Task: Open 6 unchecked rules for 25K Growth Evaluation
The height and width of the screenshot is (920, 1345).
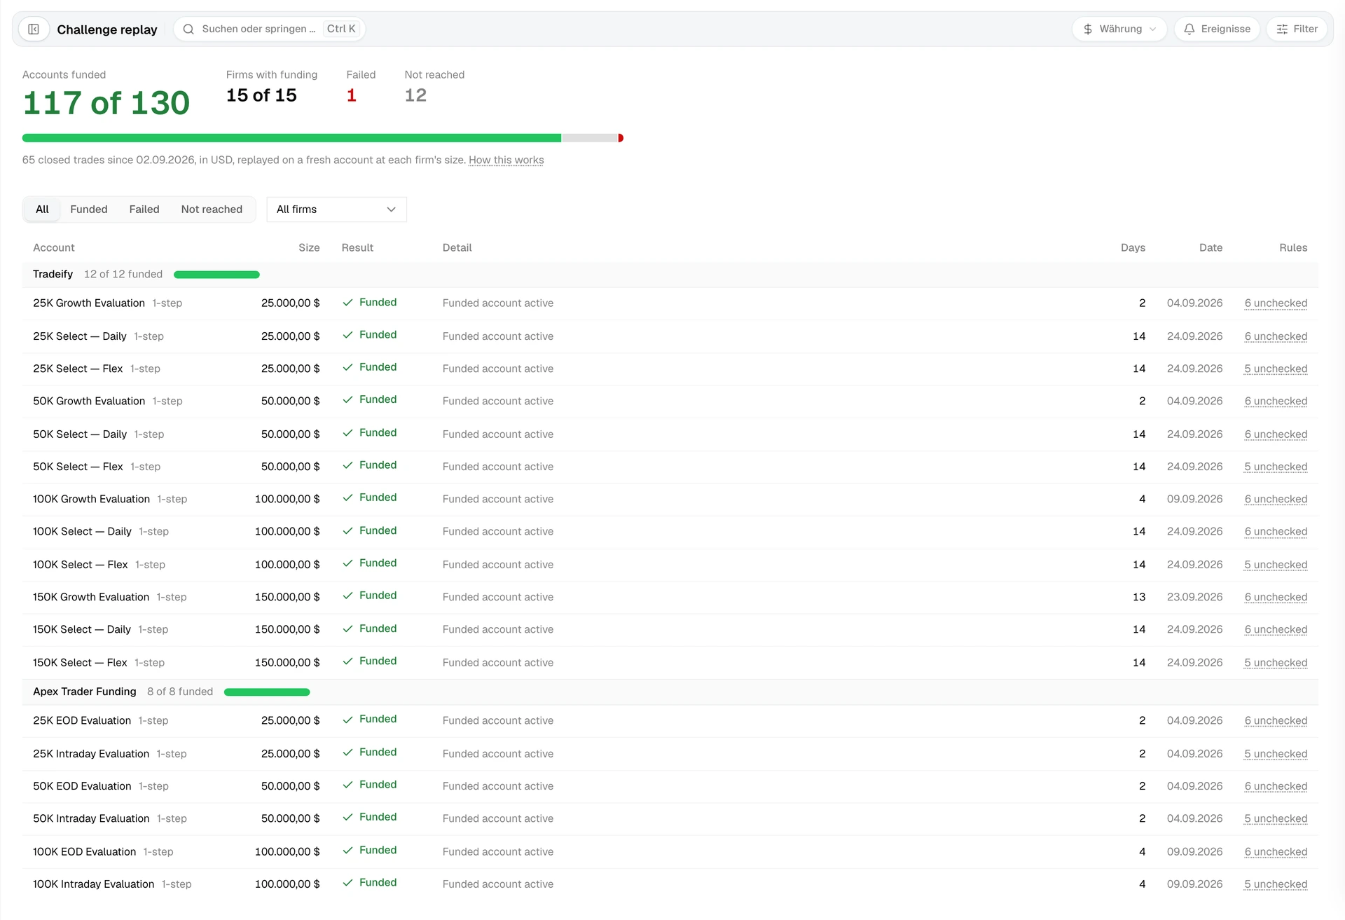Action: tap(1276, 303)
